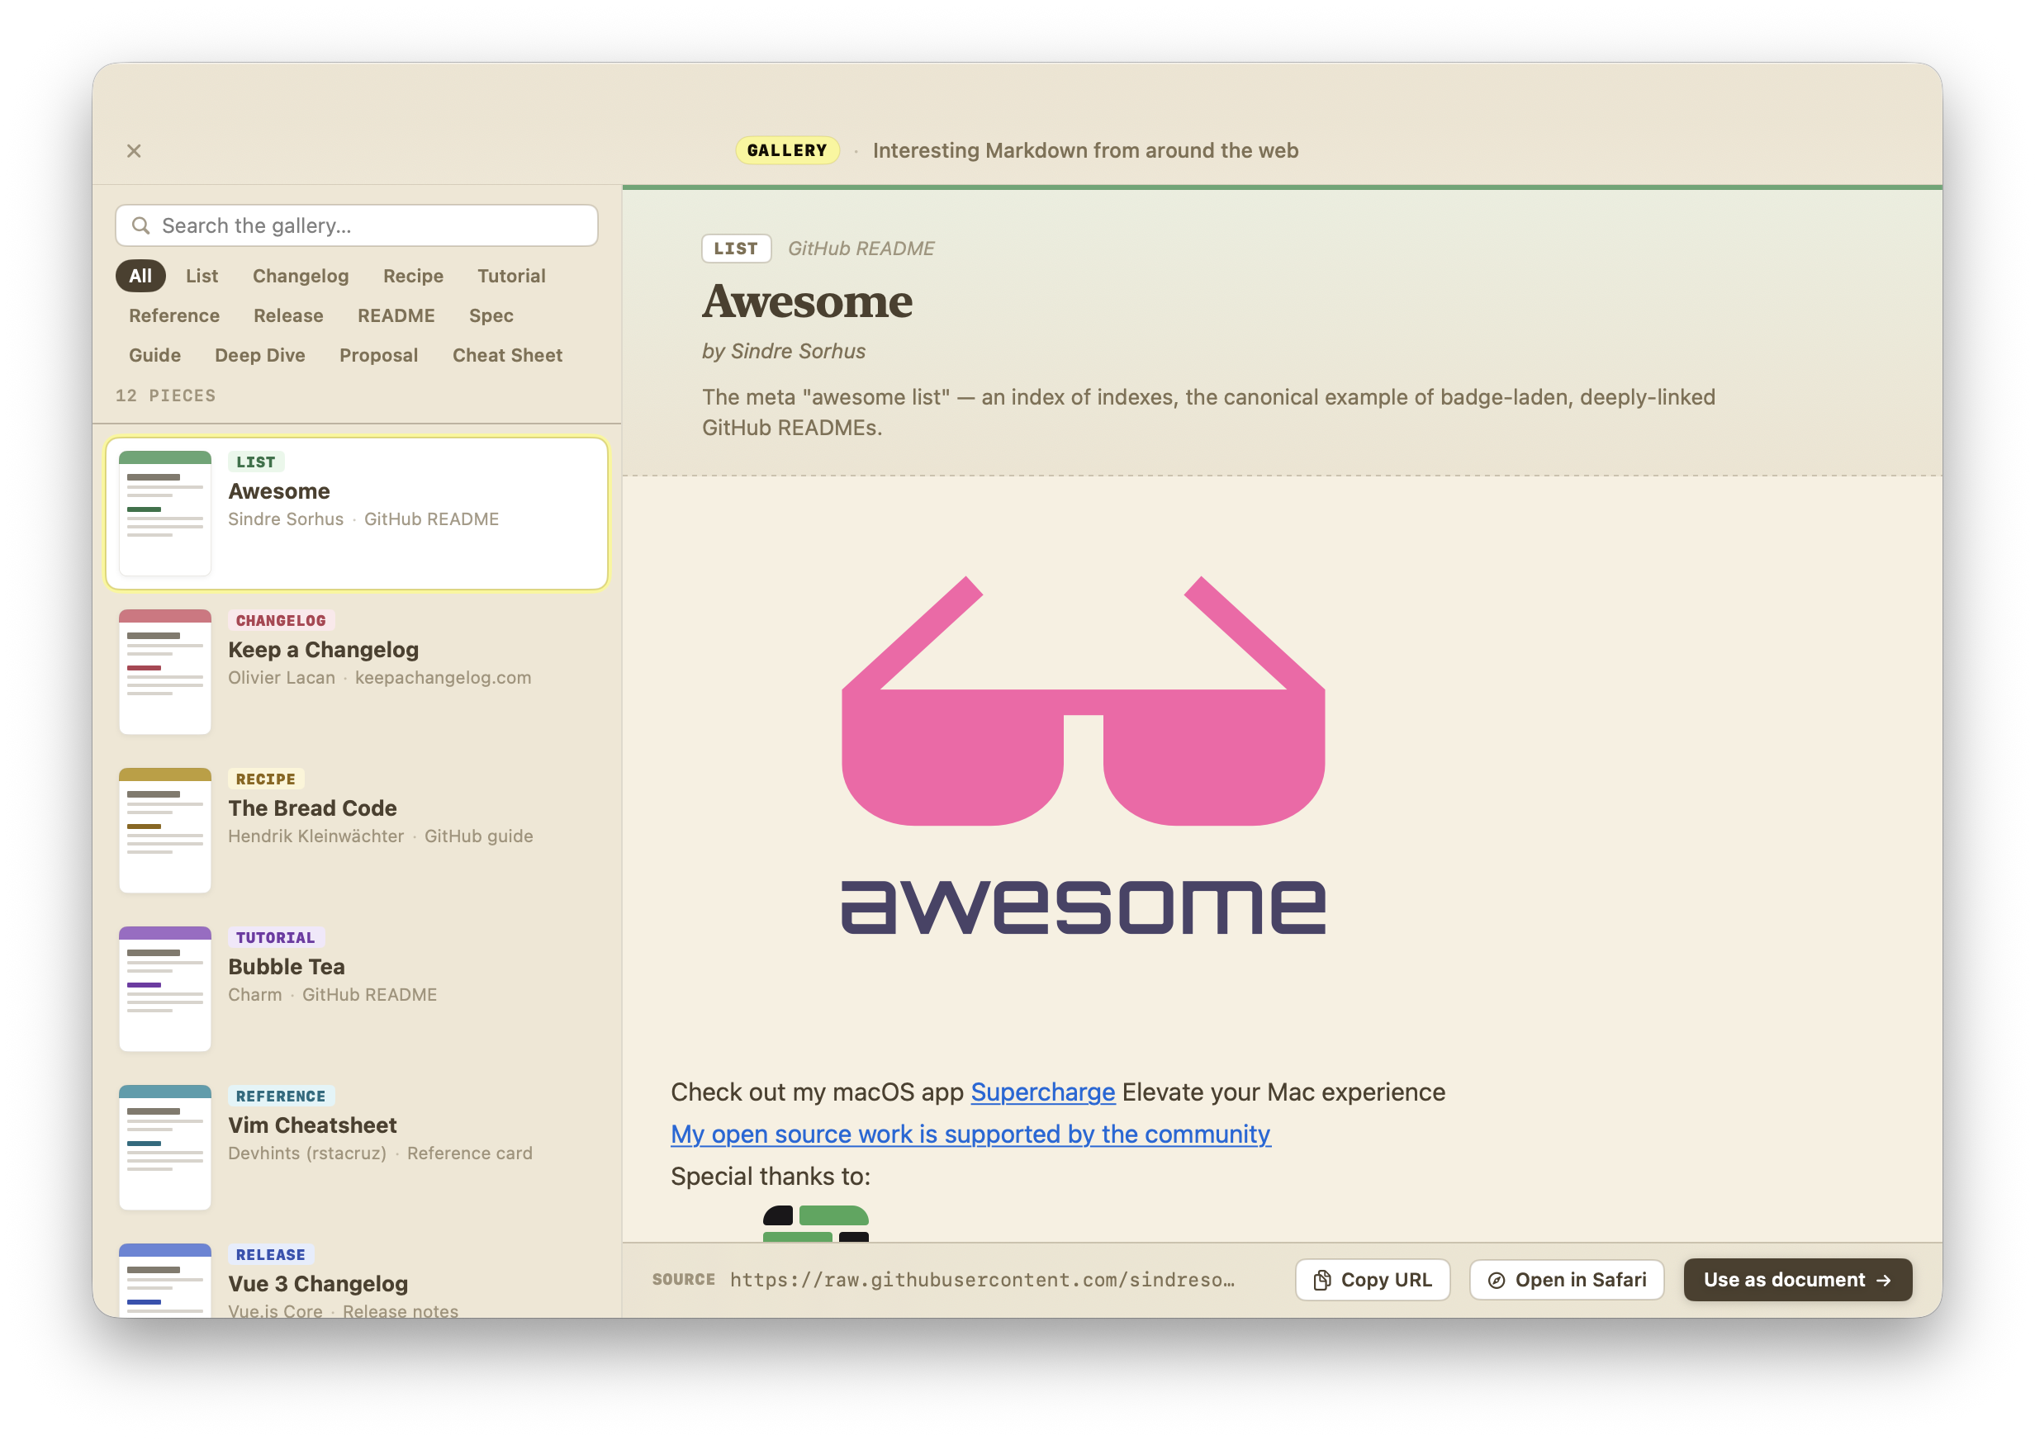Viewport: 2035px width, 1440px height.
Task: Click 'Charm · GitHub README' subtitle
Action: pyautogui.click(x=333, y=995)
